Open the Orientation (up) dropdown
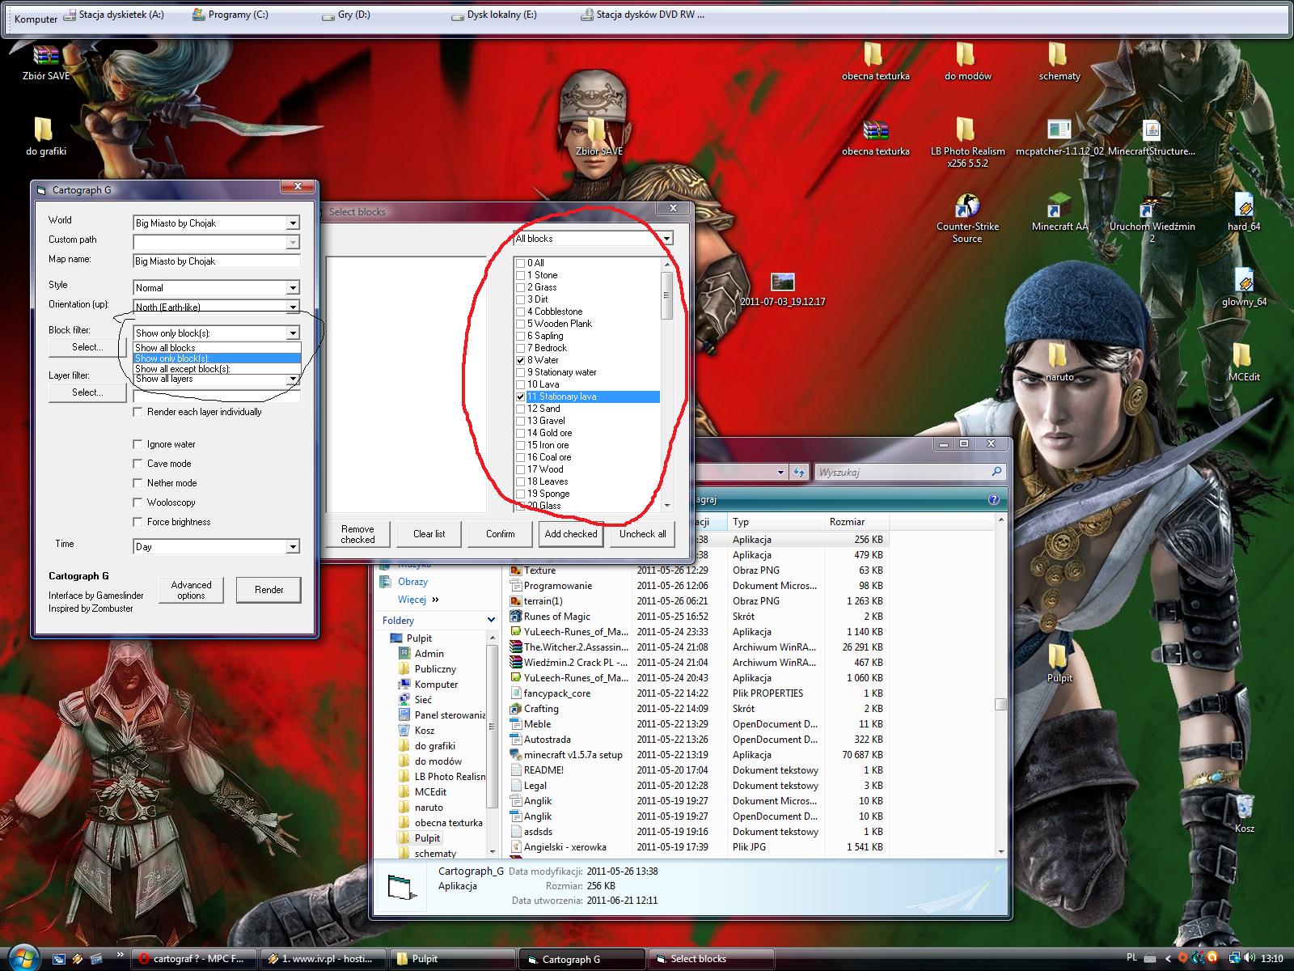Viewport: 1294px width, 971px height. coord(293,307)
